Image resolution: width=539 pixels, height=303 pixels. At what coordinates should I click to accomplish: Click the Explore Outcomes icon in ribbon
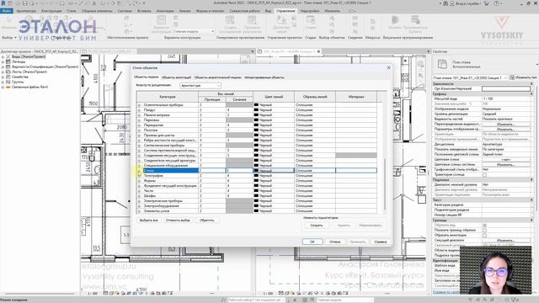[x=252, y=20]
